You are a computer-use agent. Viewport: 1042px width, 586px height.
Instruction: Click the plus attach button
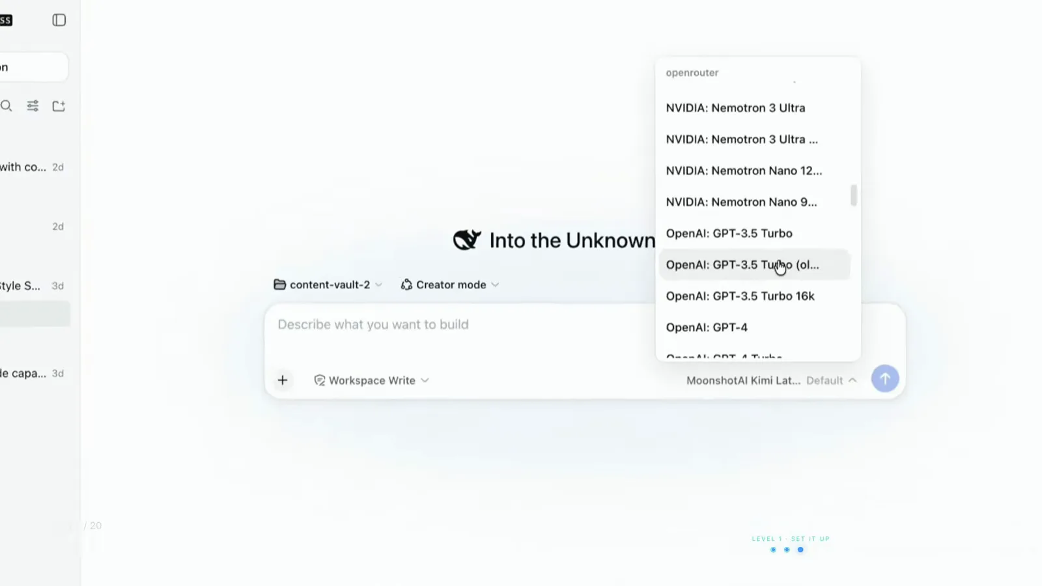283,380
